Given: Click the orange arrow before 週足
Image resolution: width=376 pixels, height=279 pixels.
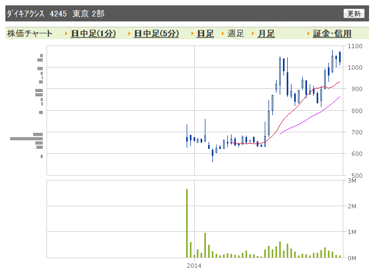Looking at the screenshot, I should (x=223, y=34).
